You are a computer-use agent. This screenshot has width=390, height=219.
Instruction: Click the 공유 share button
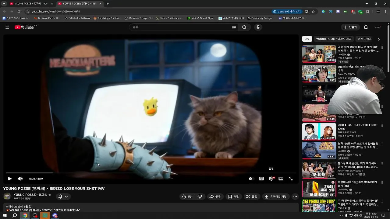click(215, 196)
